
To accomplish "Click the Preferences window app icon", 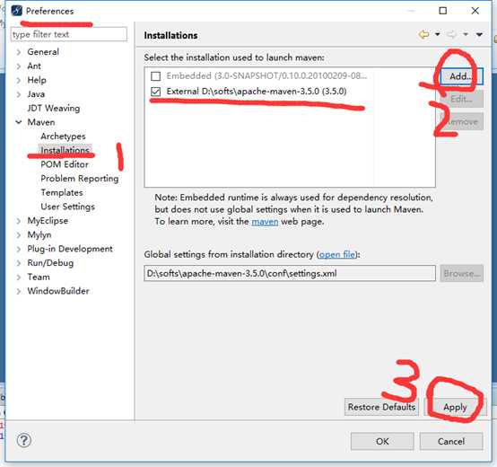I will pyautogui.click(x=17, y=11).
